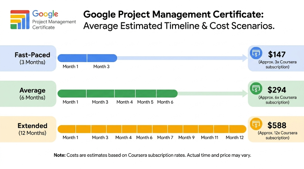
Task: Click the green payment icon beside $294
Action: tap(256, 88)
